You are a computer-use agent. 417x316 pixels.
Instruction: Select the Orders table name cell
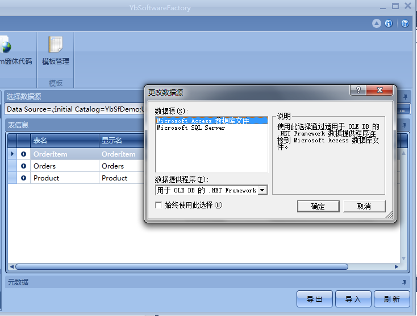tap(65, 166)
